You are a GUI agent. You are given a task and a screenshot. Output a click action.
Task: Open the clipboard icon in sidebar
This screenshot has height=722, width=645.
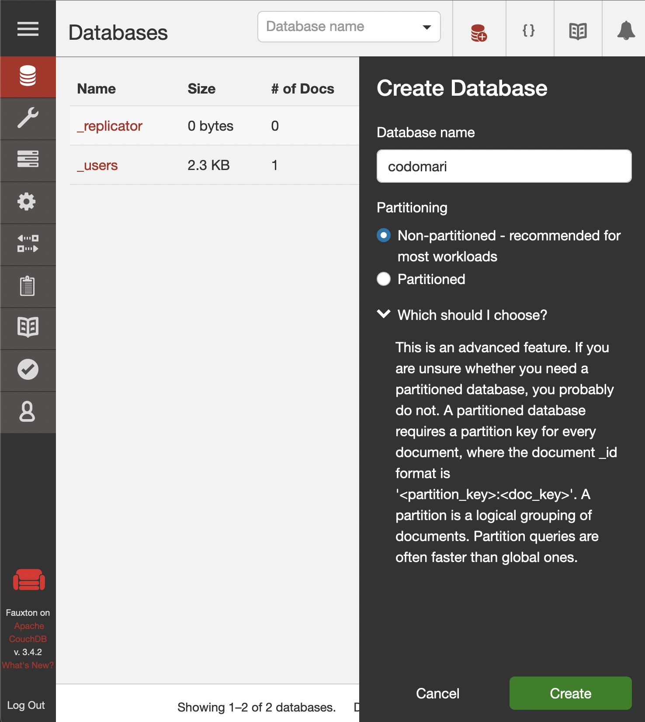28,286
